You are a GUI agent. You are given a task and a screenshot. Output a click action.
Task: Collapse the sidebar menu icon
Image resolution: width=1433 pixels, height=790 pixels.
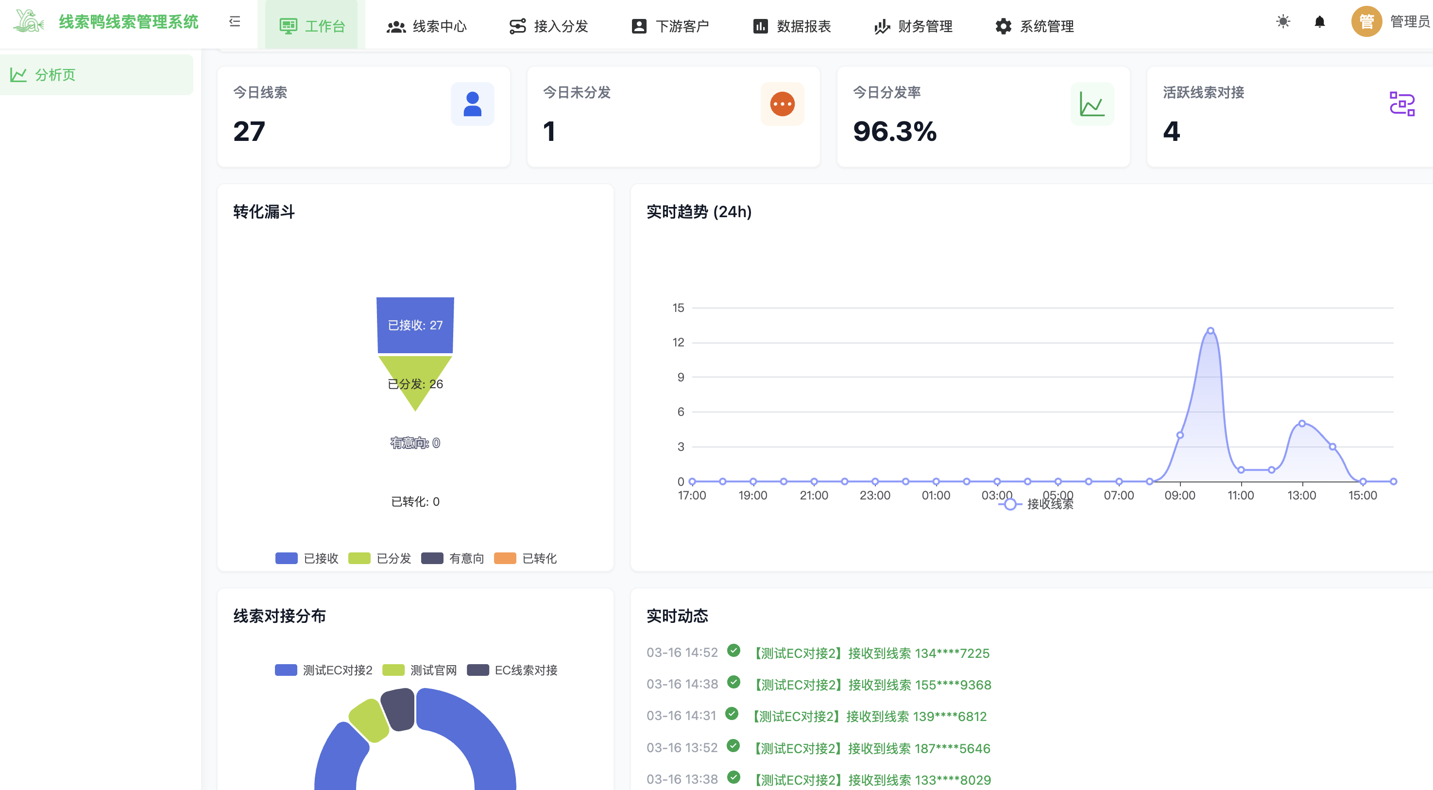[x=235, y=22]
